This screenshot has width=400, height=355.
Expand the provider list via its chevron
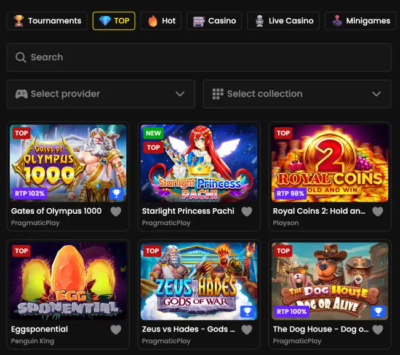coord(180,94)
